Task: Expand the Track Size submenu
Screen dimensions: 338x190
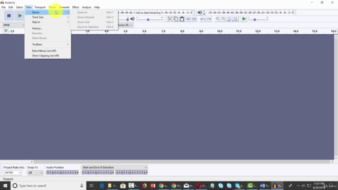Action: pyautogui.click(x=48, y=17)
